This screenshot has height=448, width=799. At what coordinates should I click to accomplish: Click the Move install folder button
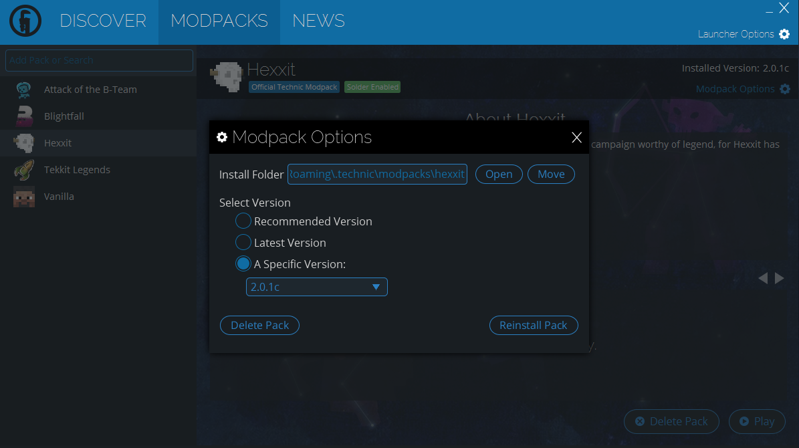(551, 175)
